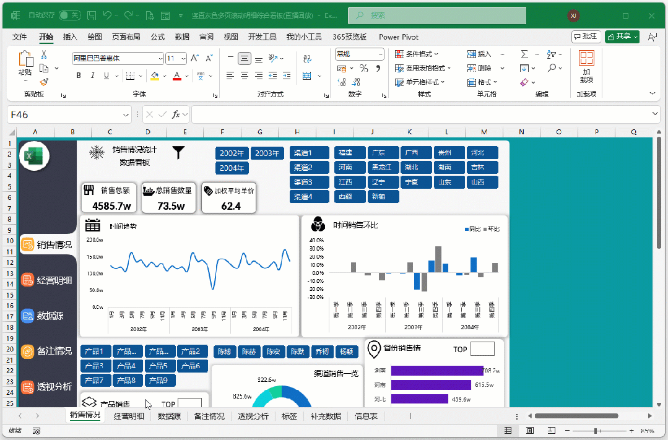Image resolution: width=668 pixels, height=440 pixels.
Task: Toggle the 福建 province slicer
Action: coord(350,152)
